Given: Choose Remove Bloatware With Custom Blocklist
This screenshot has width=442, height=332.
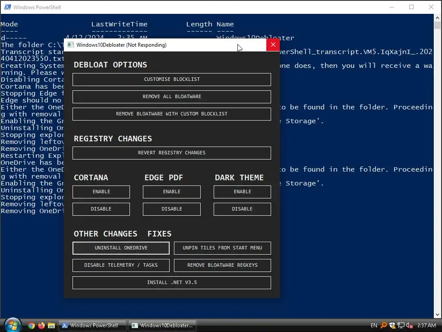Looking at the screenshot, I should (172, 114).
